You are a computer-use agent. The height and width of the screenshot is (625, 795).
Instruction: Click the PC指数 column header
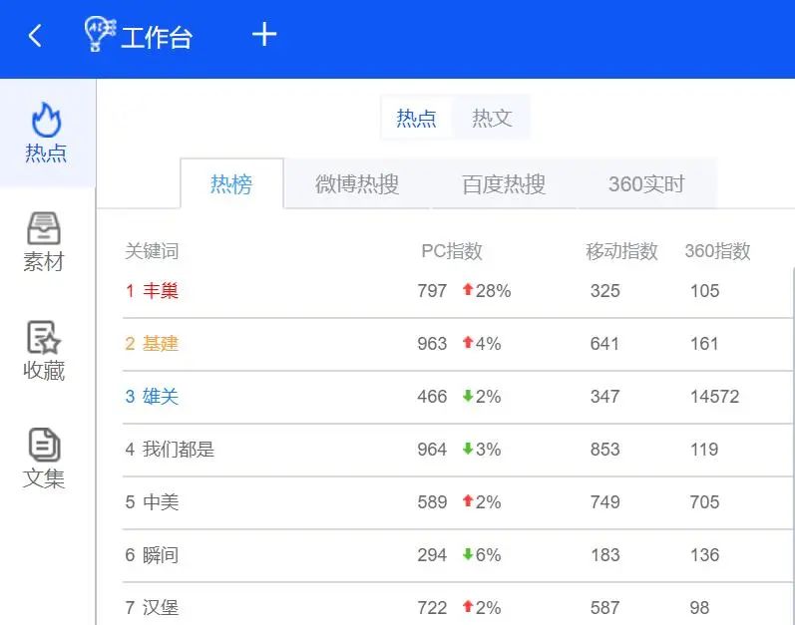tap(452, 251)
